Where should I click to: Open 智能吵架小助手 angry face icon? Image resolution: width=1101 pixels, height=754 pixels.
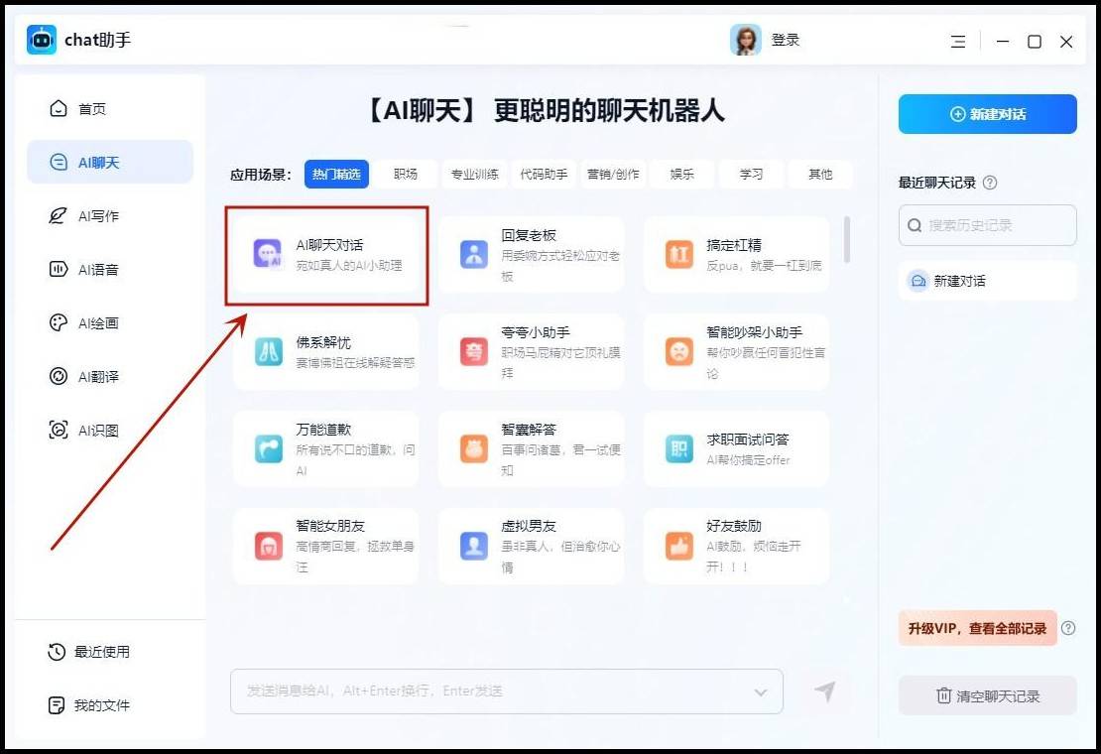click(x=679, y=351)
